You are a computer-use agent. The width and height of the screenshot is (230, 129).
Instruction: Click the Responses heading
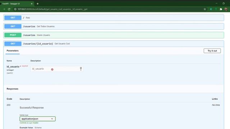point(13,89)
